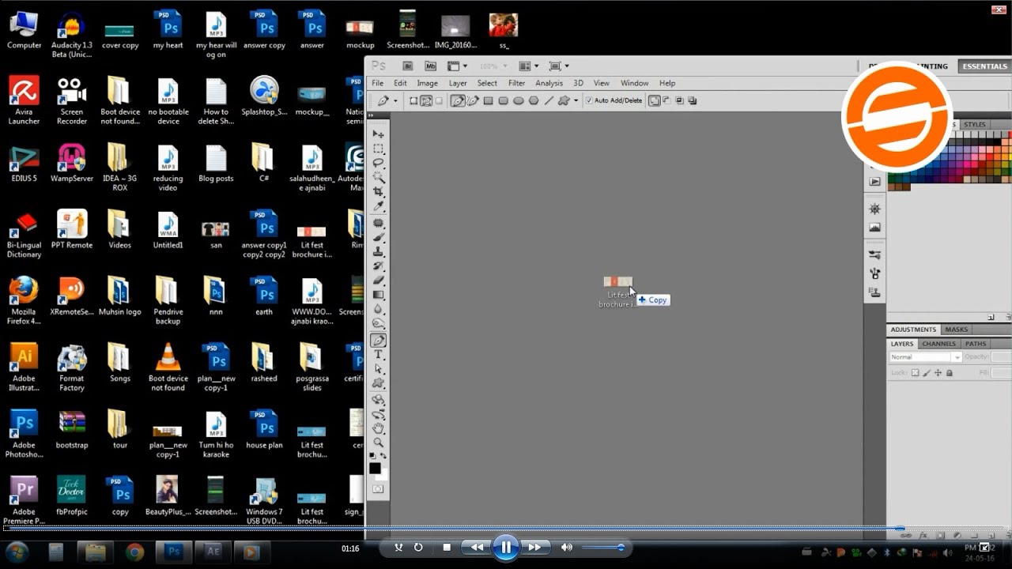Screen dimensions: 1012x569
Task: Open the Chrome icon on taskbar
Action: (x=134, y=552)
